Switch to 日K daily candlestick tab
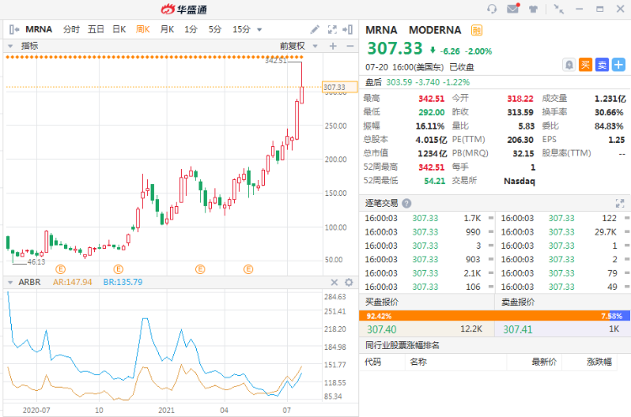This screenshot has height=417, width=631. tap(119, 29)
